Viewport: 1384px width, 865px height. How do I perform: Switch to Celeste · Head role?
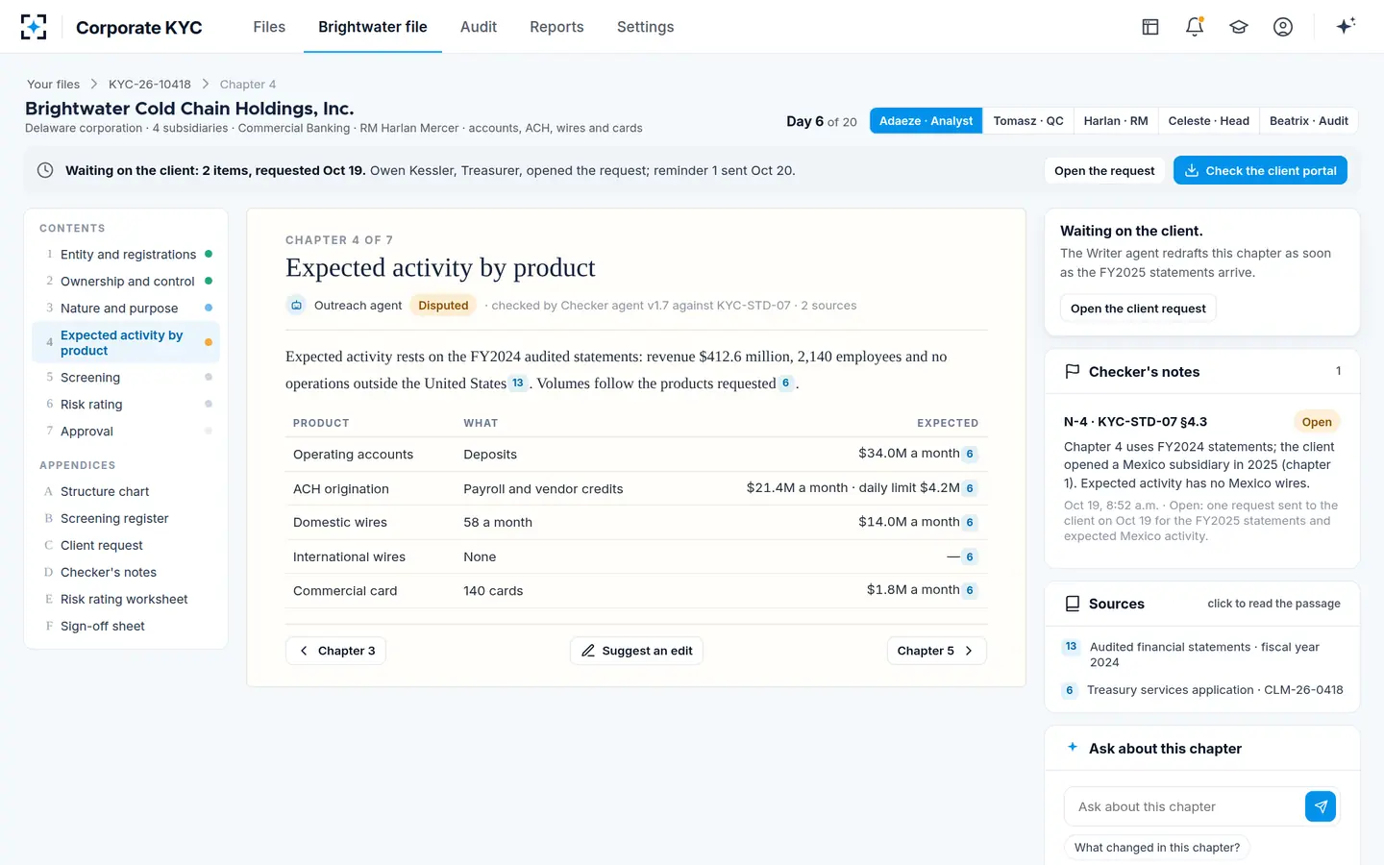(x=1209, y=121)
